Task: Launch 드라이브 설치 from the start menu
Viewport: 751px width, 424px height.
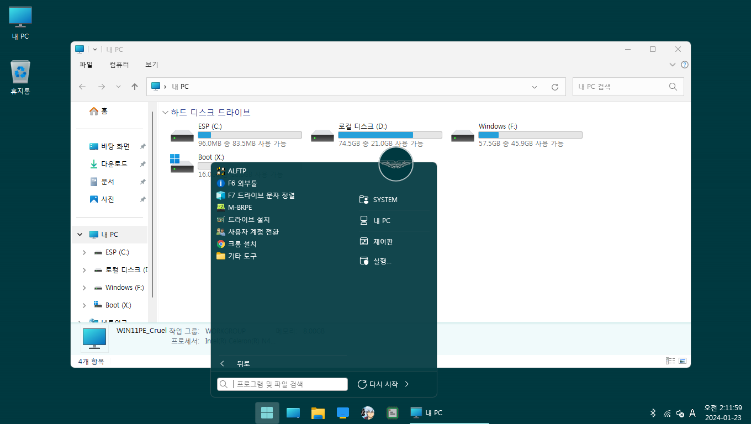Action: click(x=244, y=220)
